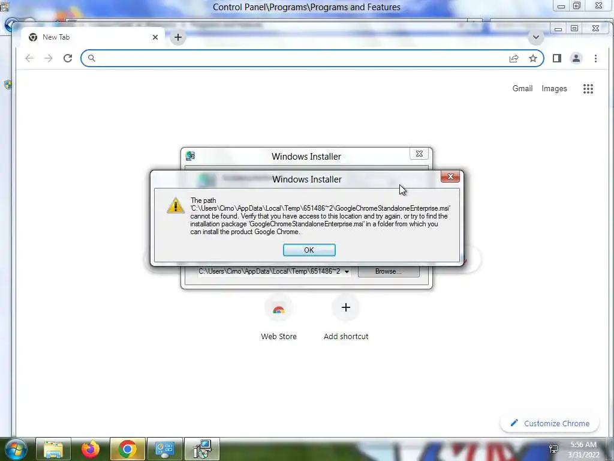Open the Images link
Image resolution: width=614 pixels, height=461 pixels.
point(554,89)
